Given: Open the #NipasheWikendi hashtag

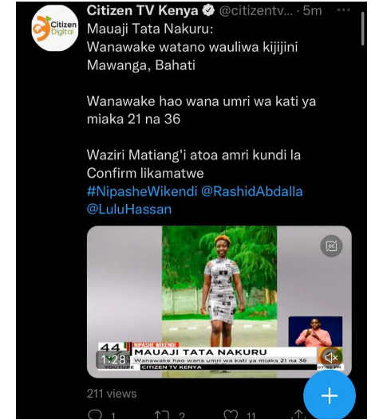Looking at the screenshot, I should [142, 191].
